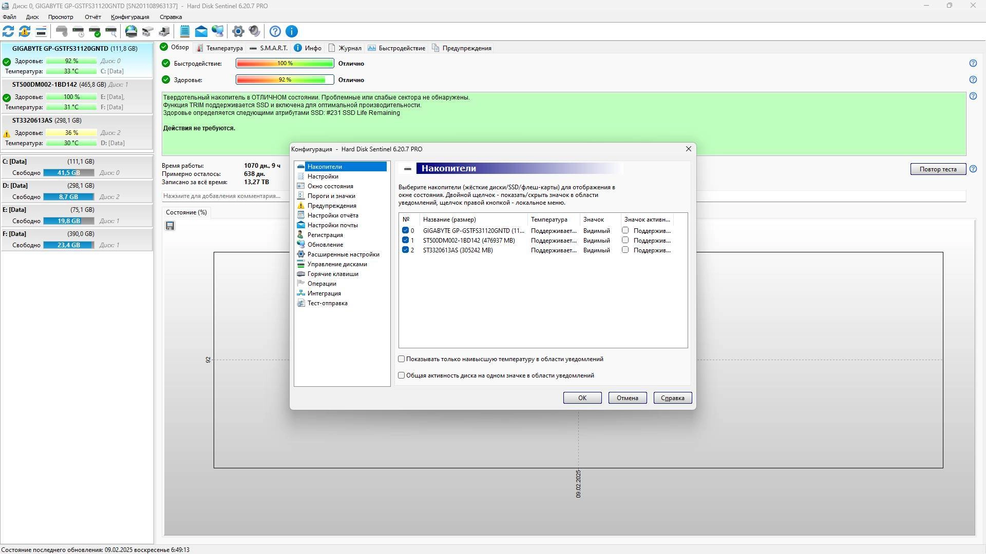986x554 pixels.
Task: Click Справка button in the configuration dialog
Action: pos(673,398)
